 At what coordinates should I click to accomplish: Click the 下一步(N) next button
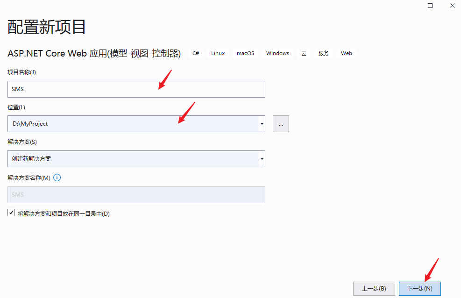click(419, 289)
